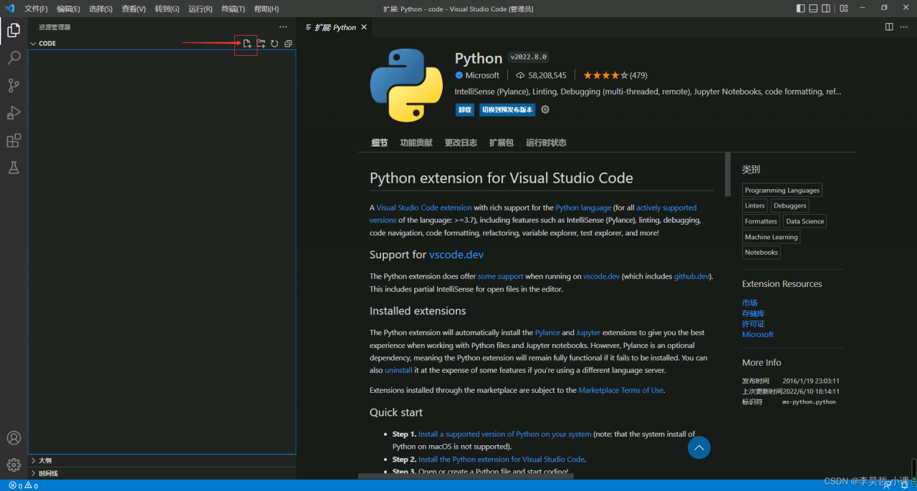Click the Programming Languages category tag

pos(782,190)
